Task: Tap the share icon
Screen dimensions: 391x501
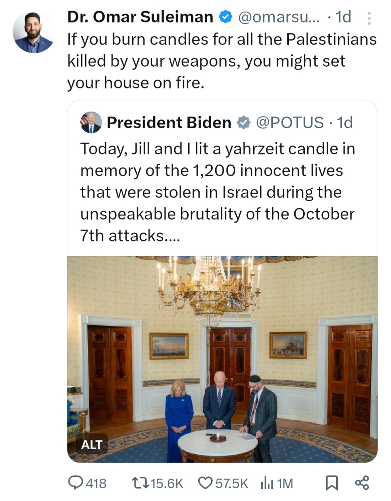Action: pos(362,483)
